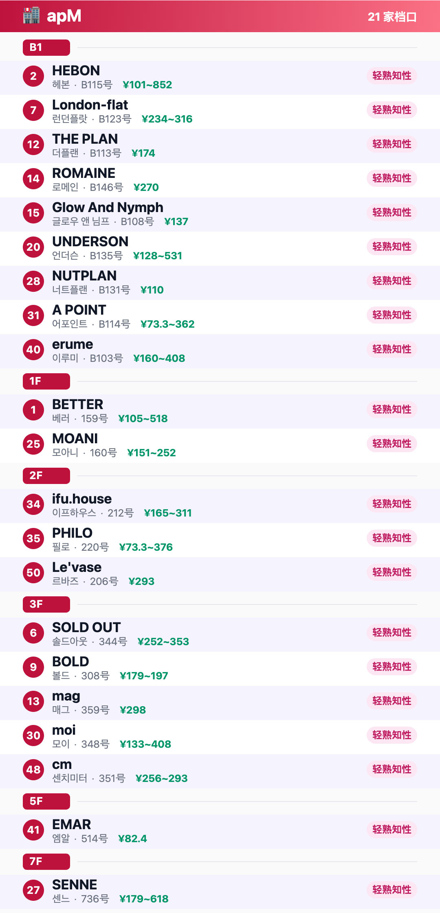440x913 pixels.
Task: Click the price ¥73.3~376 for PHILO
Action: (146, 547)
